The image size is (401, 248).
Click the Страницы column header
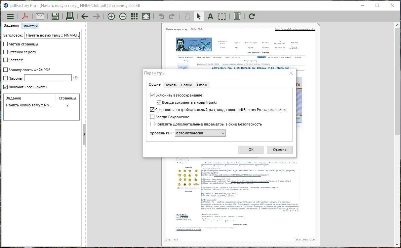[x=67, y=98]
